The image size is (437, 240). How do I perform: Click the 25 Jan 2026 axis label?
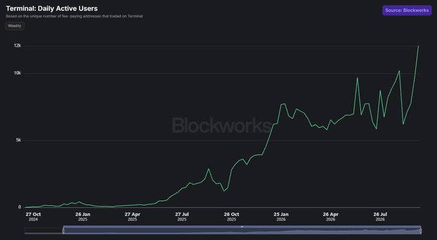tap(281, 217)
